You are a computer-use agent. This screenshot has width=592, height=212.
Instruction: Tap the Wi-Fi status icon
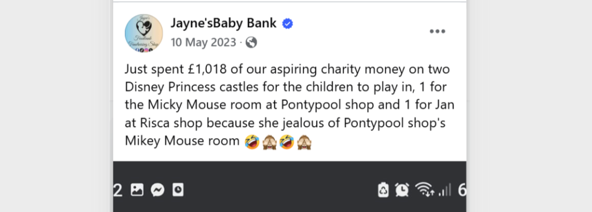click(x=424, y=189)
